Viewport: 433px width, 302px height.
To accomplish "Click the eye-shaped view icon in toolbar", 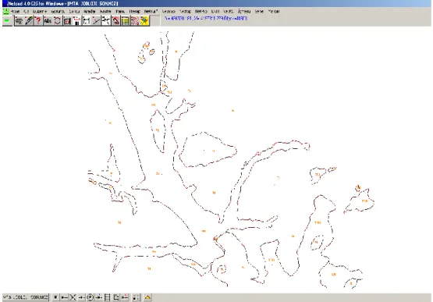I will (x=19, y=21).
